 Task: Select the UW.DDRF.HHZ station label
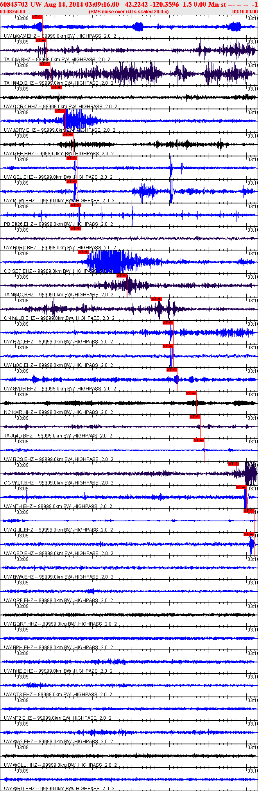click(x=20, y=624)
